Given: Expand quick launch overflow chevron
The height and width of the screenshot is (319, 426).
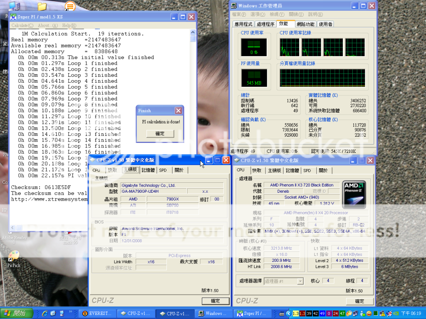Looking at the screenshot, I should (x=70, y=312).
